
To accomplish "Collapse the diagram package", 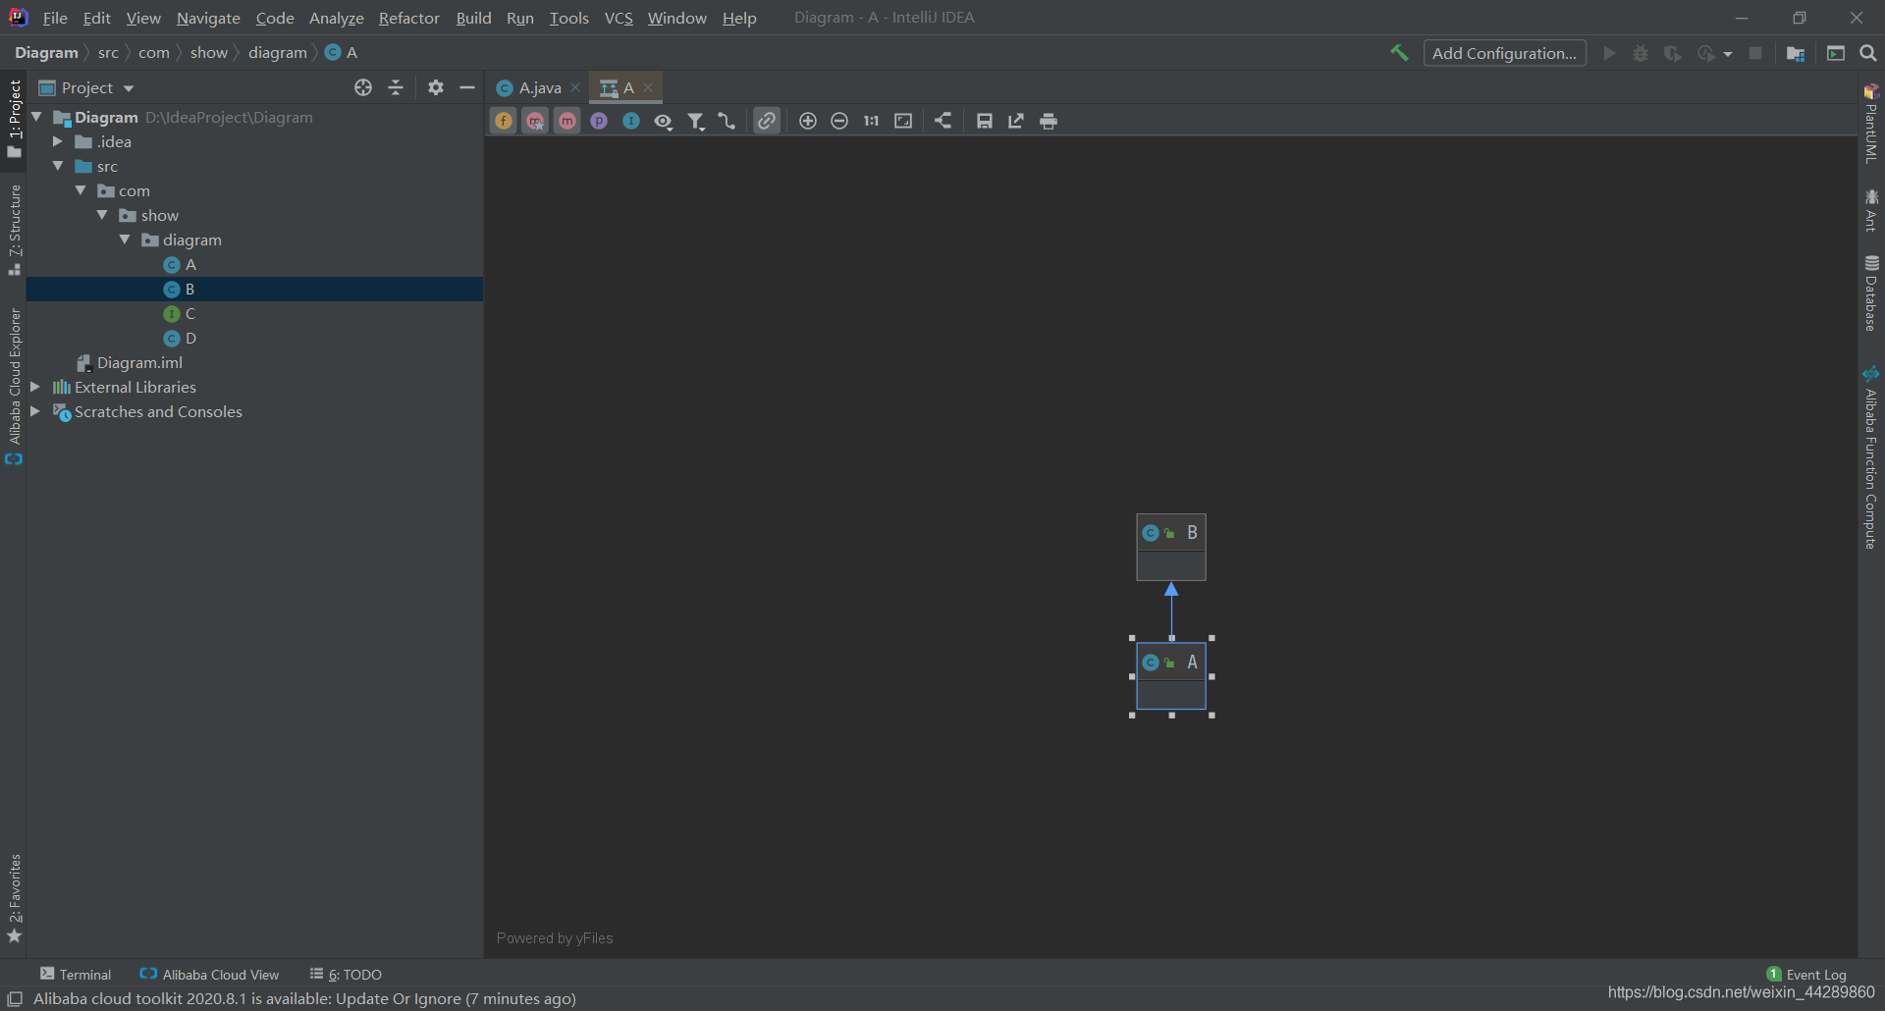I will pos(125,239).
